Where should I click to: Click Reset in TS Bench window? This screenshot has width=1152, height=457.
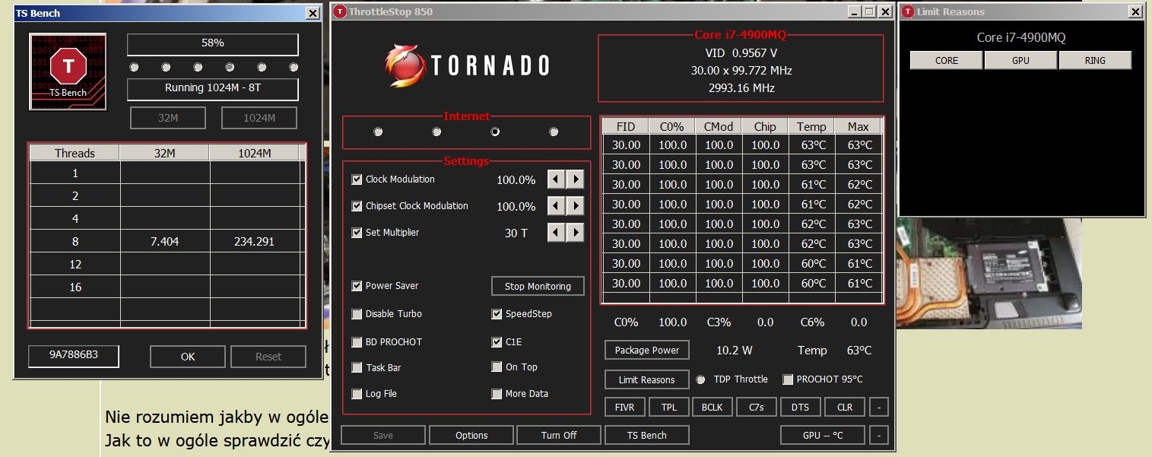tap(268, 357)
